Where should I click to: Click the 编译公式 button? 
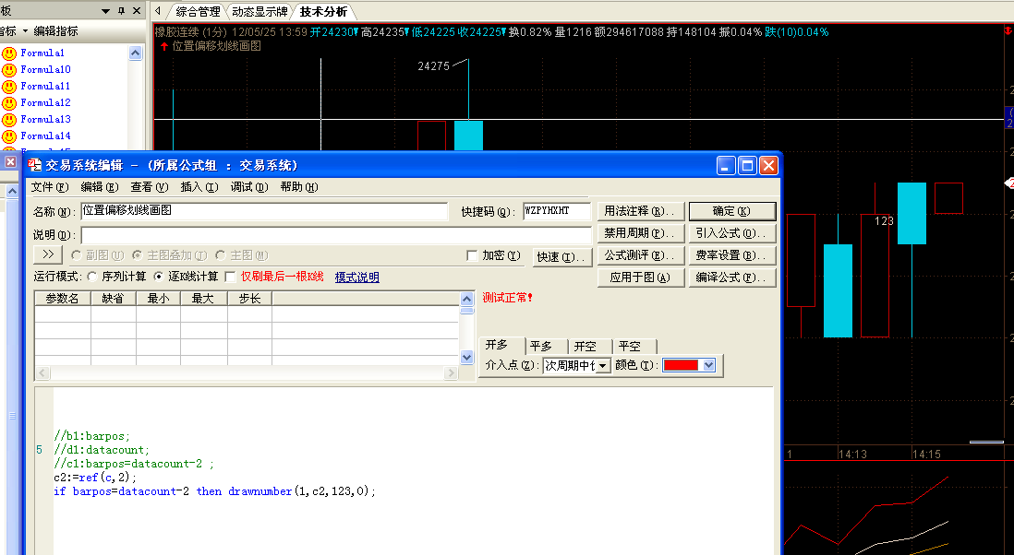pos(731,277)
